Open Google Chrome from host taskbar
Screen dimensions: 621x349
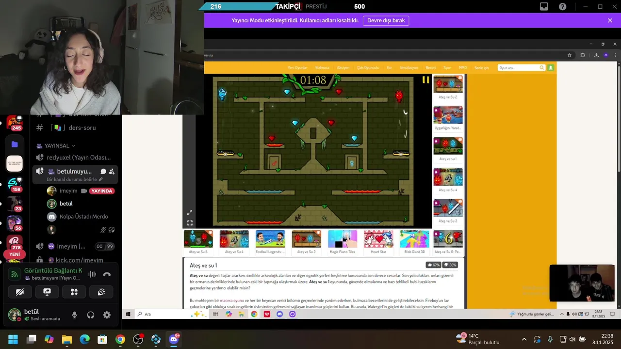120,339
